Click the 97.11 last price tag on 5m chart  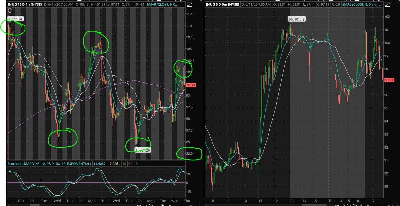(x=389, y=80)
